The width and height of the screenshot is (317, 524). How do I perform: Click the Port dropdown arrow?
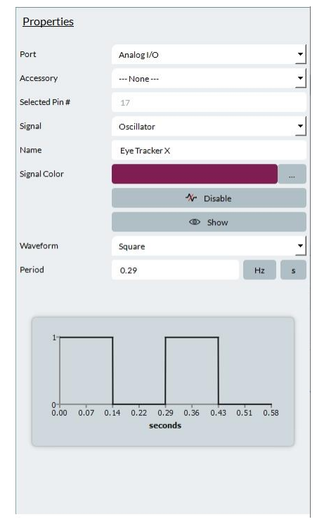pyautogui.click(x=300, y=54)
